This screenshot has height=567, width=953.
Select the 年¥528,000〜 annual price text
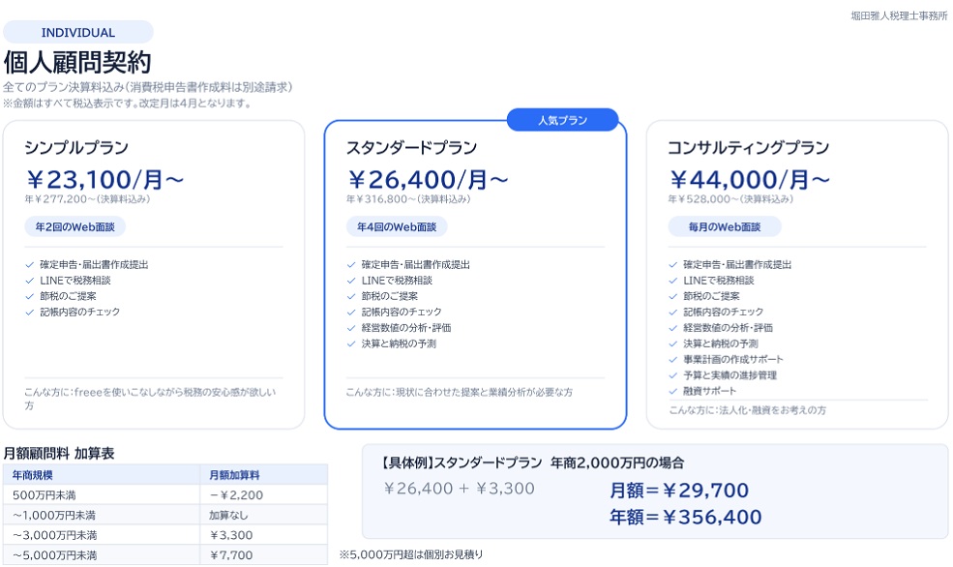(x=730, y=199)
